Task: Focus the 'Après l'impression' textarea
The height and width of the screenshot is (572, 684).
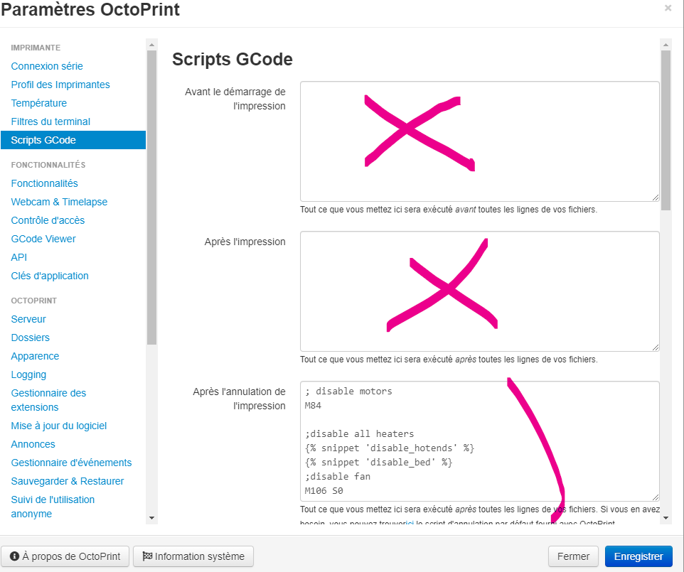Action: tap(479, 291)
